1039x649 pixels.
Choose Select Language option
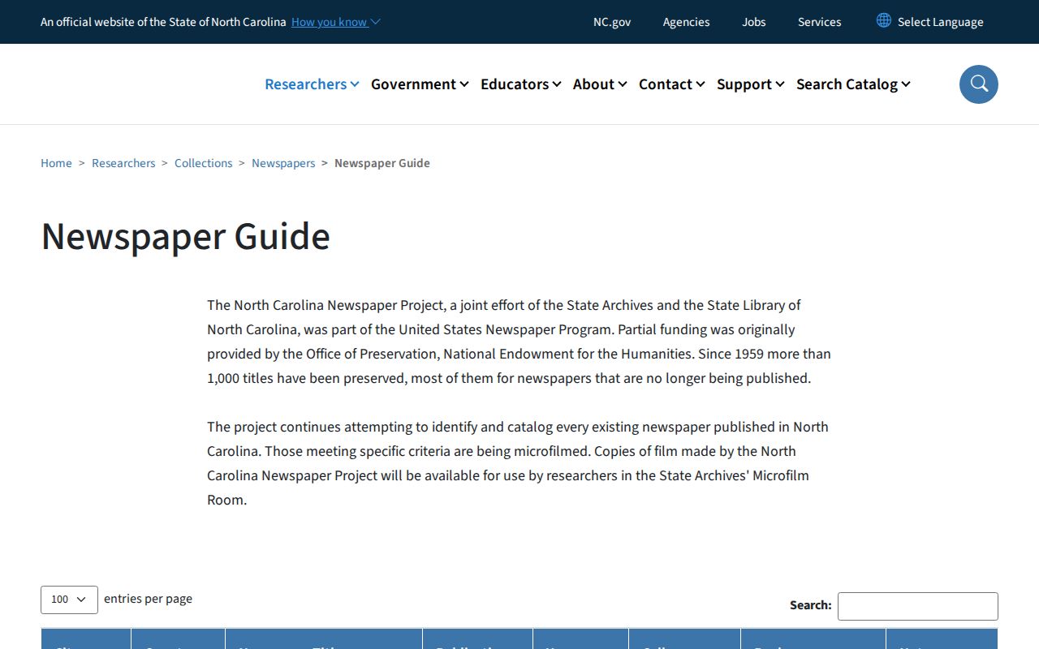(x=941, y=22)
